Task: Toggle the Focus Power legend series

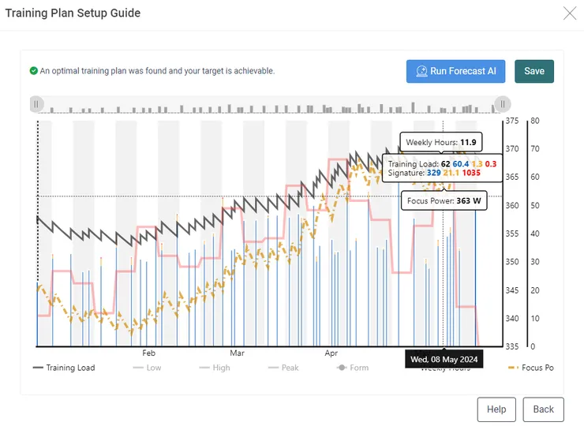Action: click(x=531, y=368)
